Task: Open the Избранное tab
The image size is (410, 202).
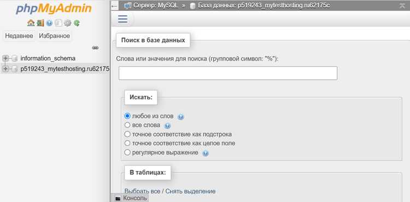Action: click(x=54, y=35)
